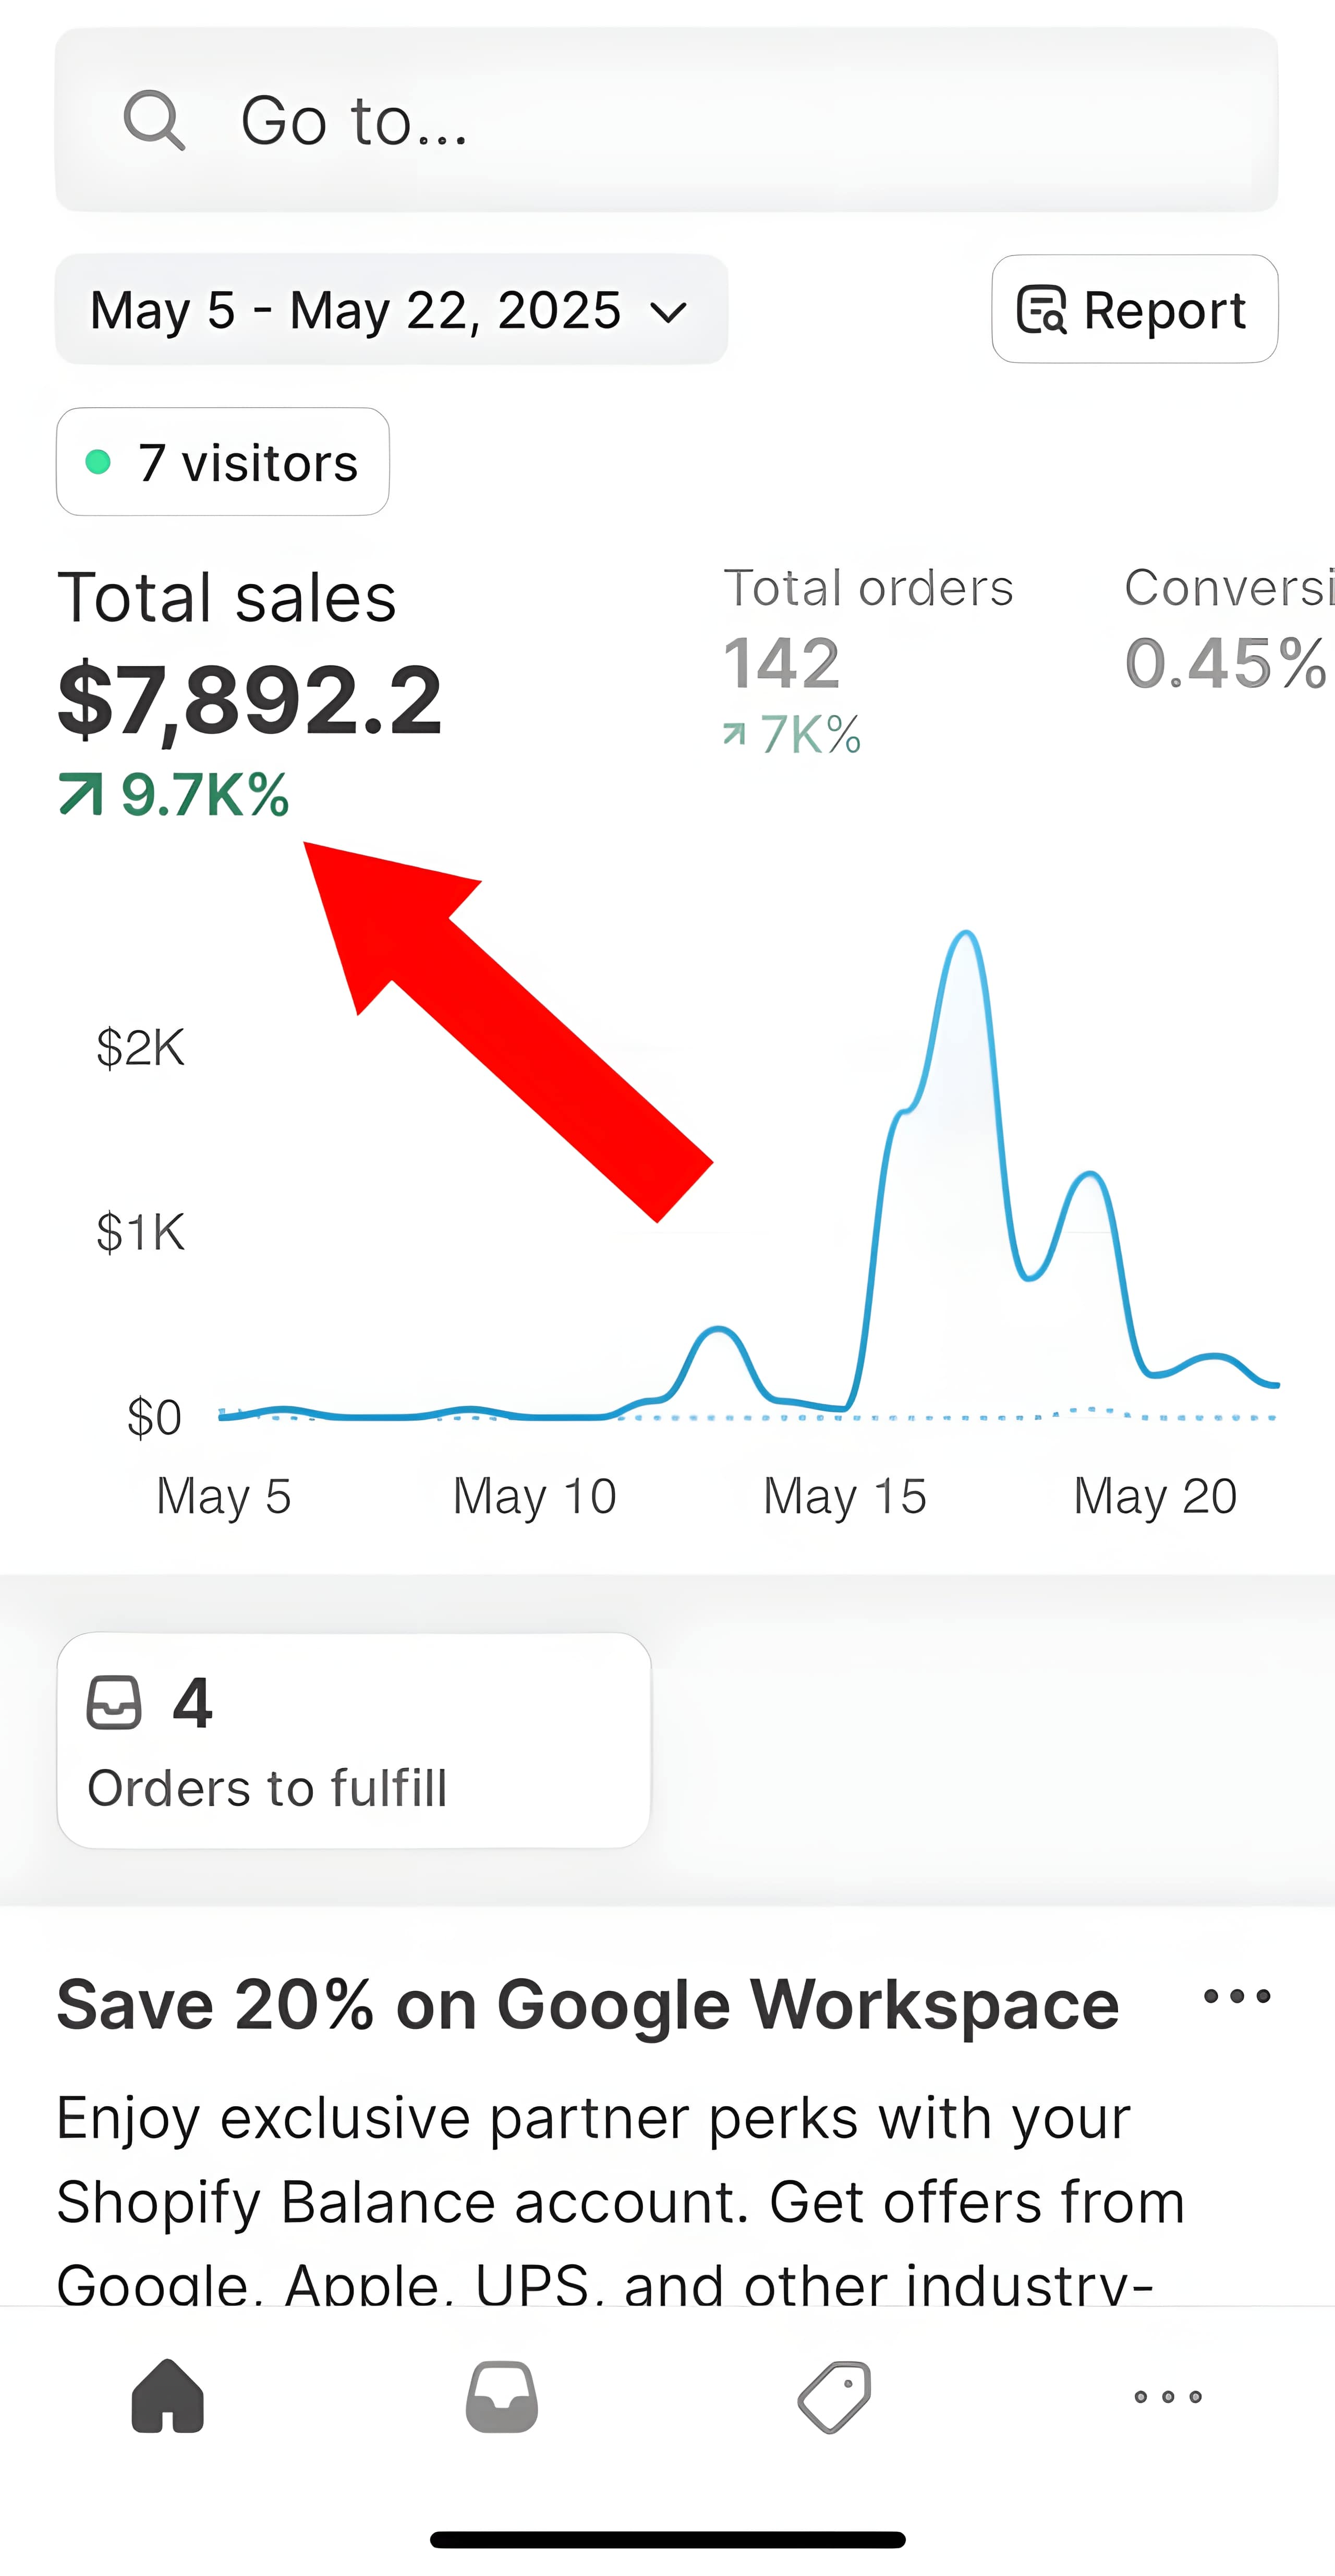
Task: Open the Report button
Action: pyautogui.click(x=1134, y=309)
